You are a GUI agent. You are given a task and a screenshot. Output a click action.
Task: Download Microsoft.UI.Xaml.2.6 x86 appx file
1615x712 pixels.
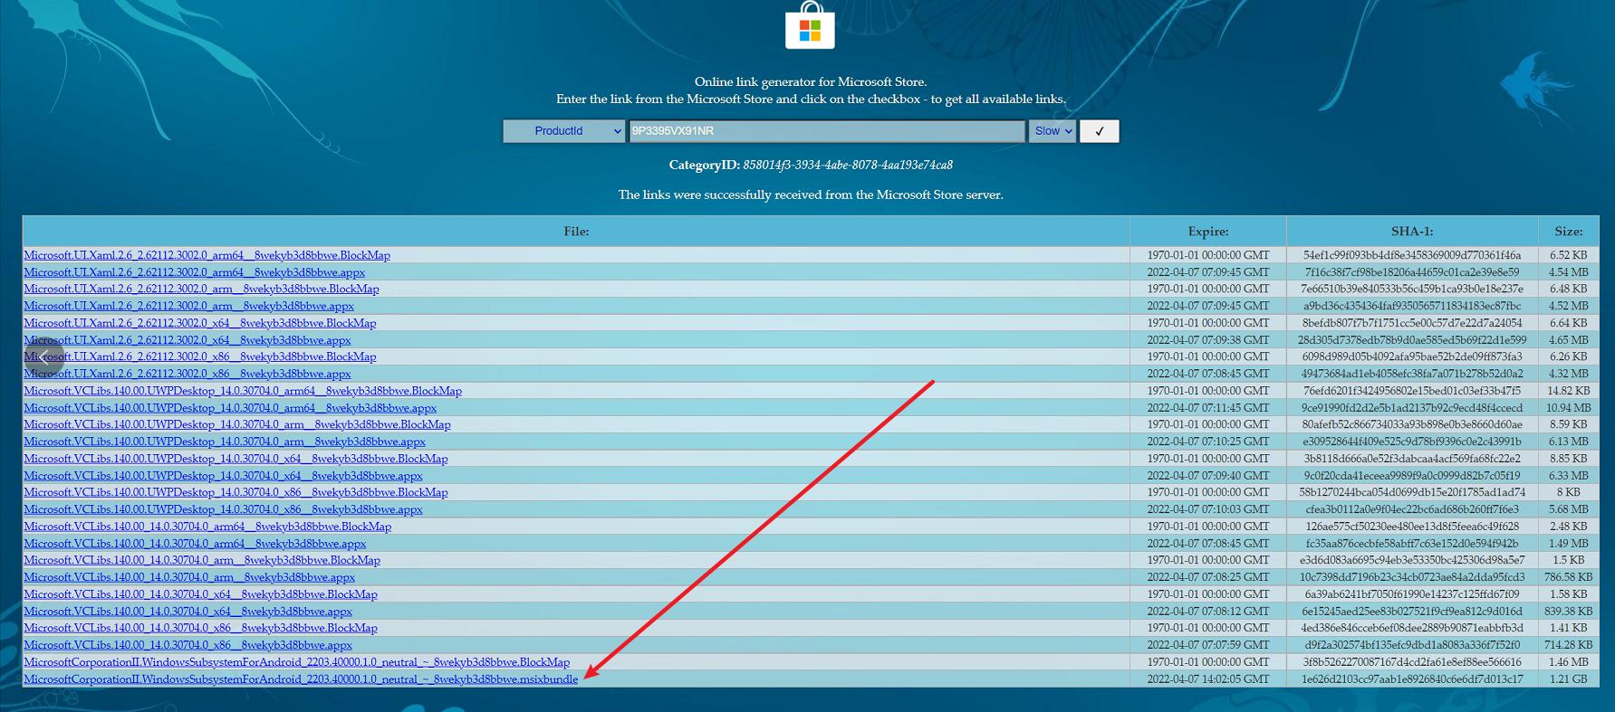(187, 374)
